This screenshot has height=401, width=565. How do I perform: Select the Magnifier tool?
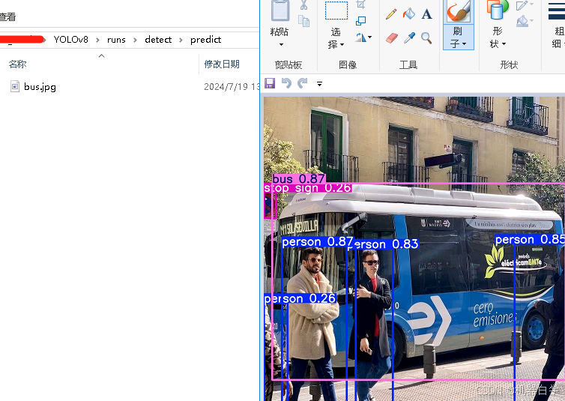click(x=426, y=37)
